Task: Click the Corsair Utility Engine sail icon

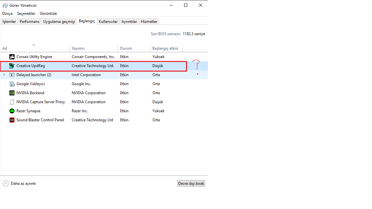Action: (x=12, y=57)
